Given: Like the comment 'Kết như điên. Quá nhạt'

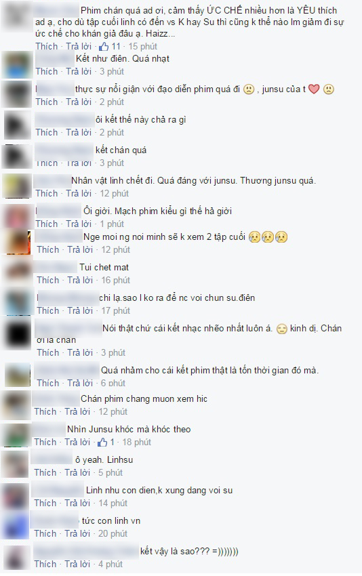Looking at the screenshot, I should click(47, 71).
